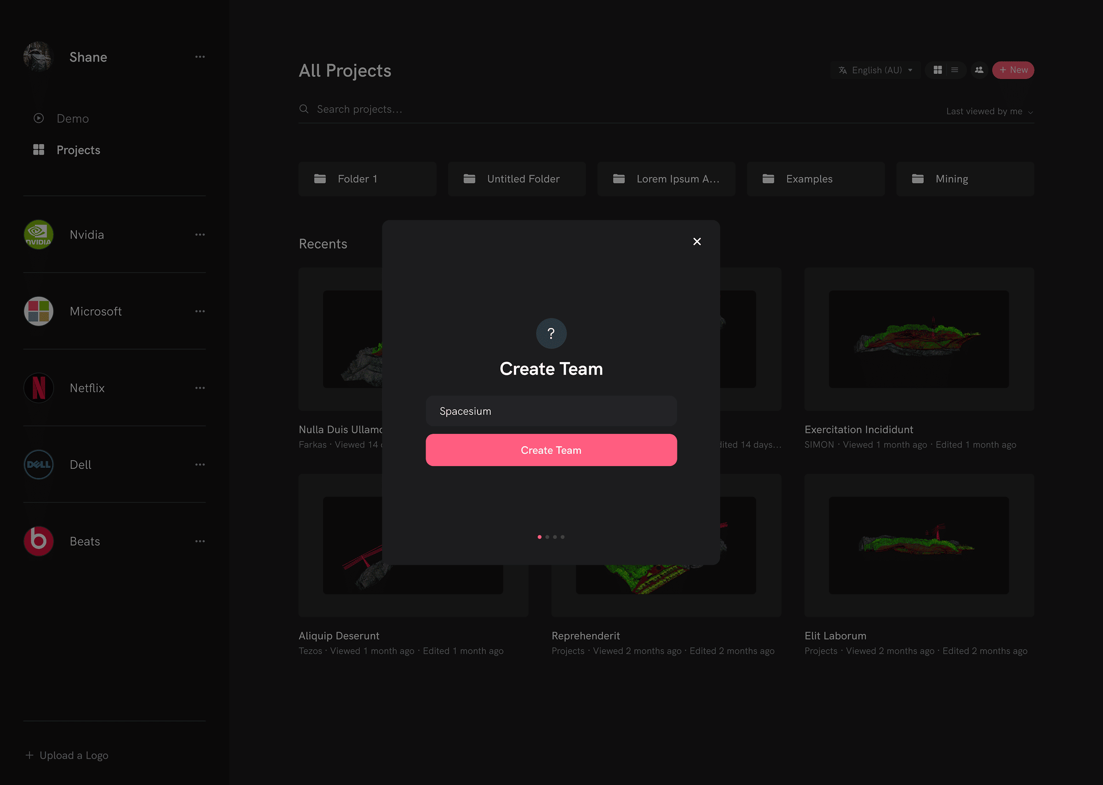Open the team members icon

pos(979,70)
